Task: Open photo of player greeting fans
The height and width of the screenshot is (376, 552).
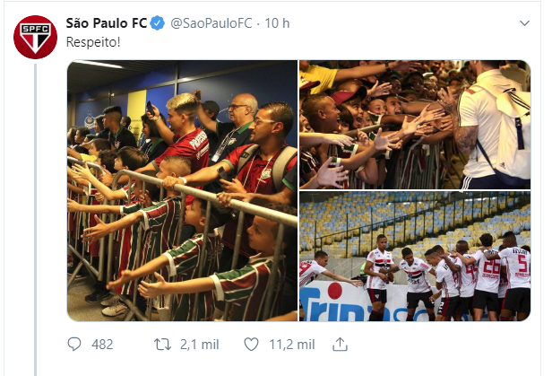Action: pos(415,125)
